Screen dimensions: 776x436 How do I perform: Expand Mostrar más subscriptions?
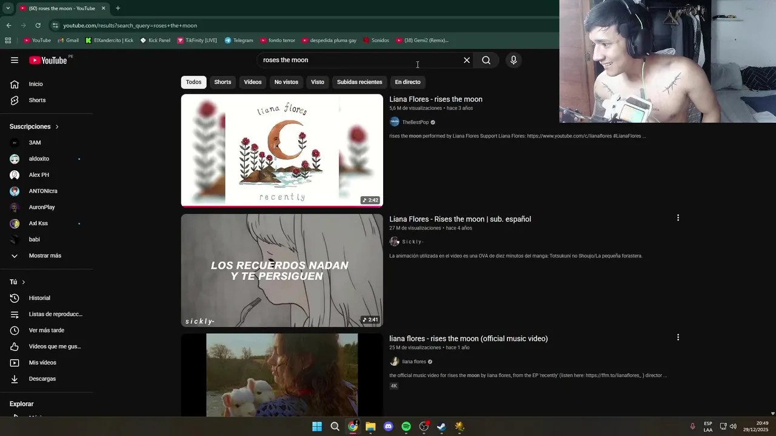46,256
